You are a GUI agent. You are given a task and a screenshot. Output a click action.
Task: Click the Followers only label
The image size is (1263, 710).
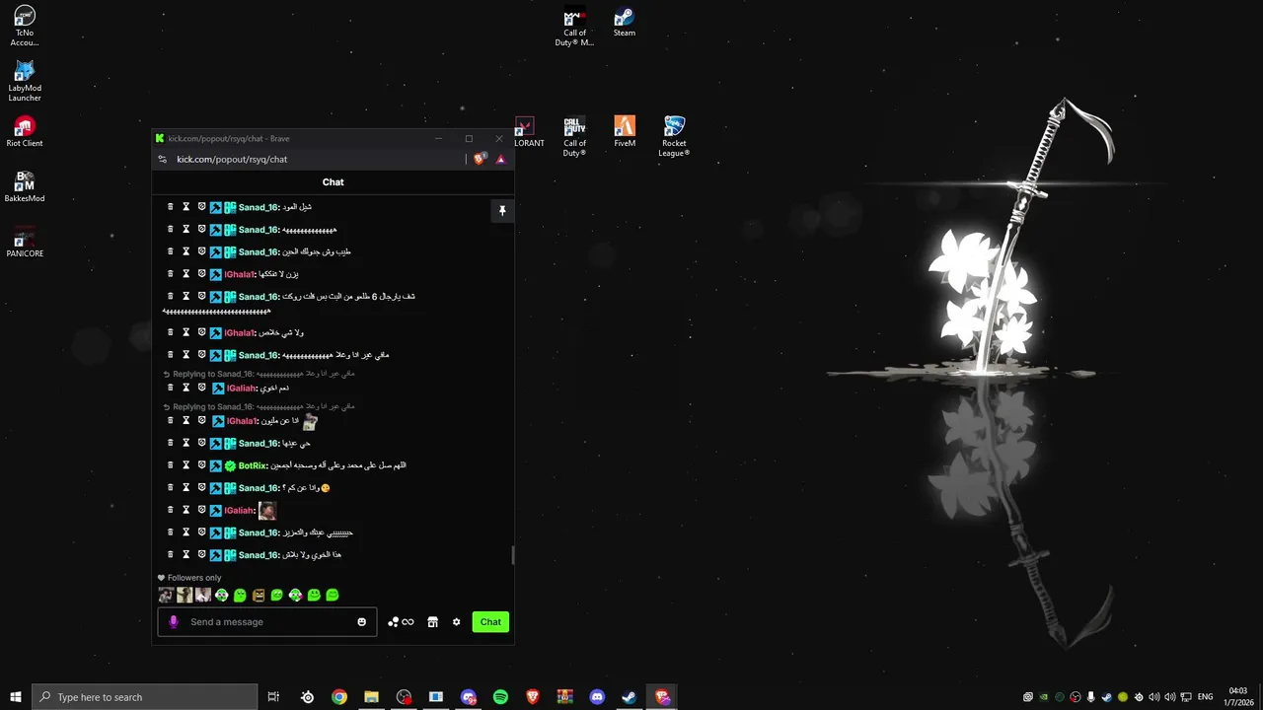coord(194,578)
